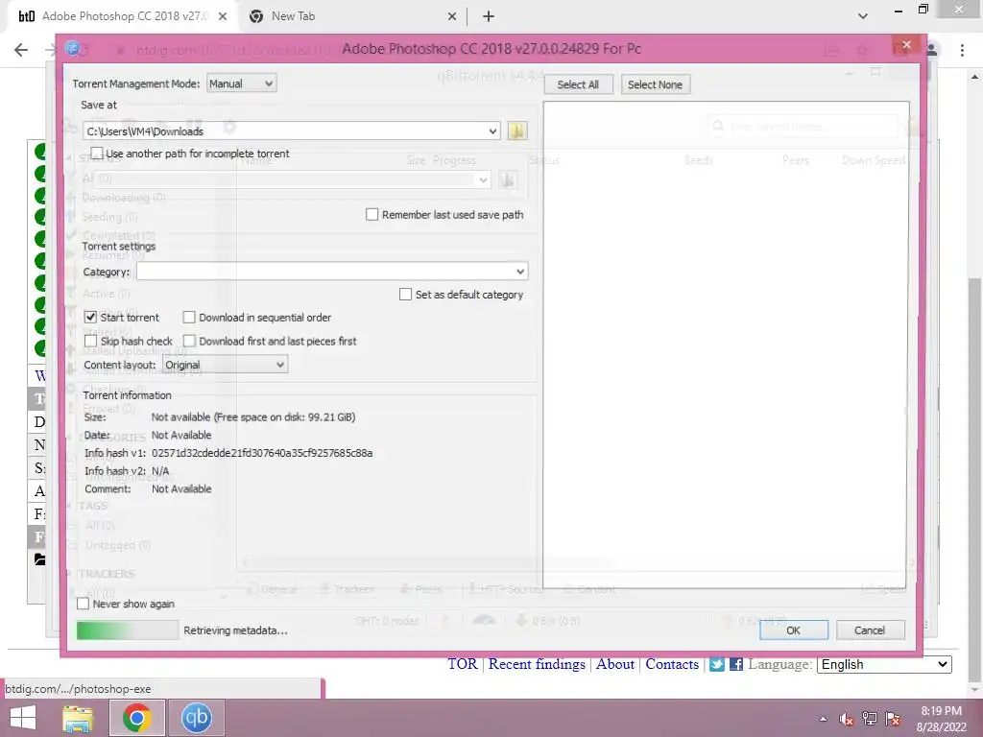The height and width of the screenshot is (737, 983).
Task: Open Chrome from the Windows taskbar
Action: click(136, 718)
